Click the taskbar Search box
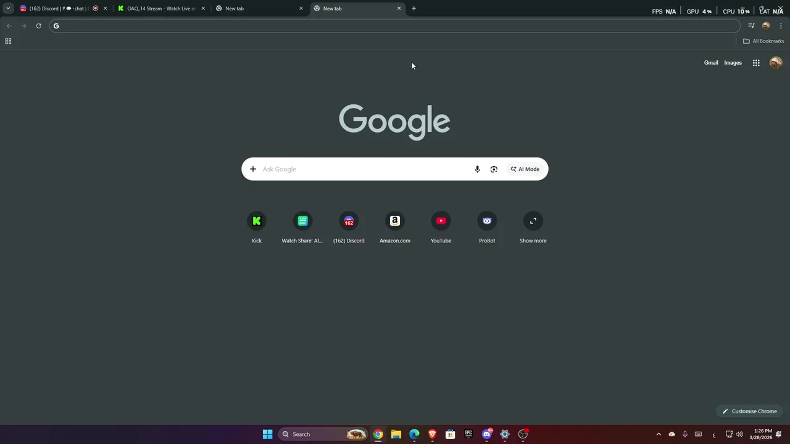 [x=323, y=434]
